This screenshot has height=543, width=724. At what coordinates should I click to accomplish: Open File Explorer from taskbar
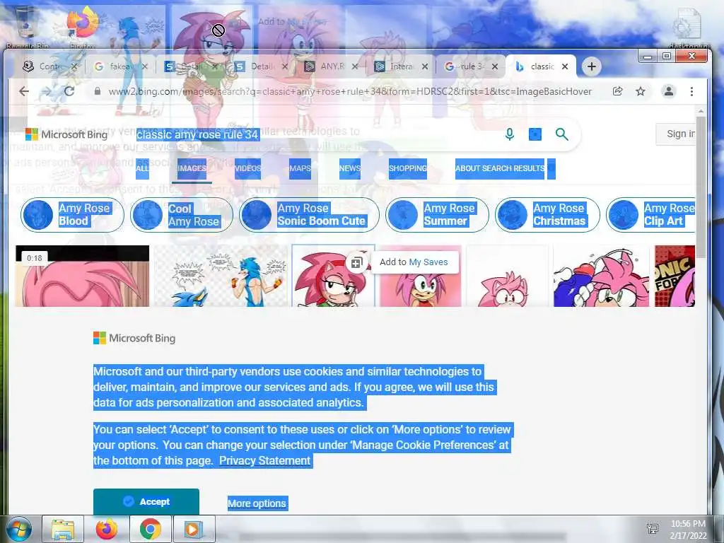pos(63,529)
